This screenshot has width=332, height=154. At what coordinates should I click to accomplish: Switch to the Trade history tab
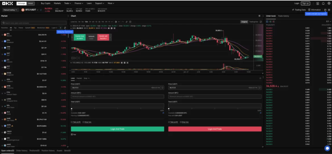click(283, 16)
